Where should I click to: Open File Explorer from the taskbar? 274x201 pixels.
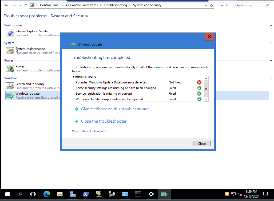pos(59,194)
